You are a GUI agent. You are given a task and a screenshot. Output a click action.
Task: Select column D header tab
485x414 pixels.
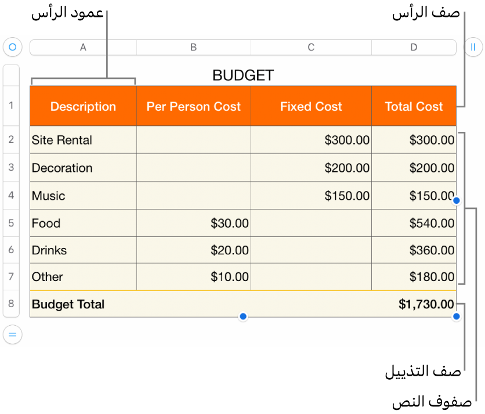tap(414, 47)
